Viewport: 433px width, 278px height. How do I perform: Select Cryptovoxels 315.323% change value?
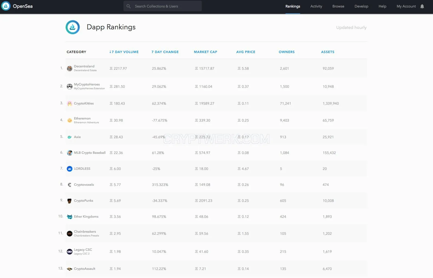[160, 185]
